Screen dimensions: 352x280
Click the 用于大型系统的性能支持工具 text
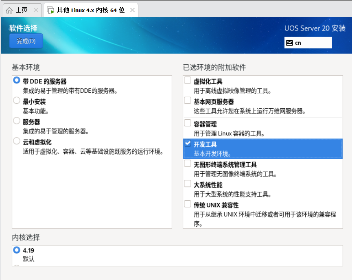tap(233, 194)
